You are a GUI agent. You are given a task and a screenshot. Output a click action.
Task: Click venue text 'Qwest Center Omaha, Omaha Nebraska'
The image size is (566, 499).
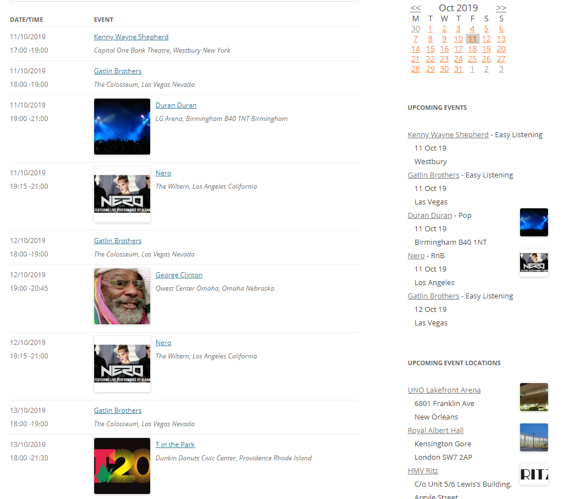point(215,288)
